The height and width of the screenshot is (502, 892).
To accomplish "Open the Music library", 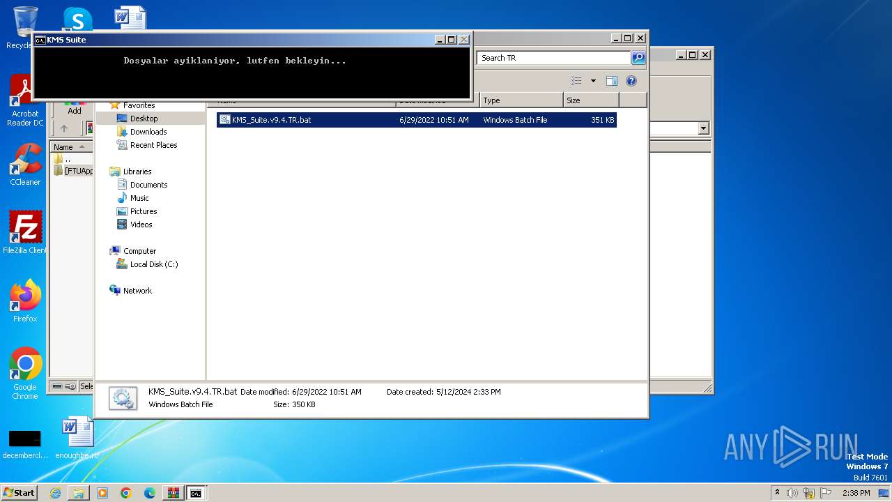I will tap(139, 198).
